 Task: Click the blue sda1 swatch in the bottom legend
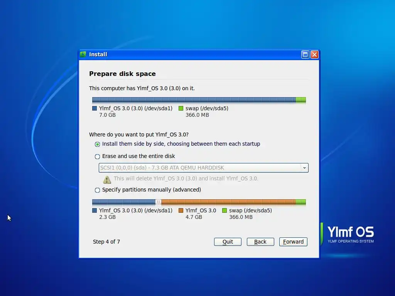point(95,210)
